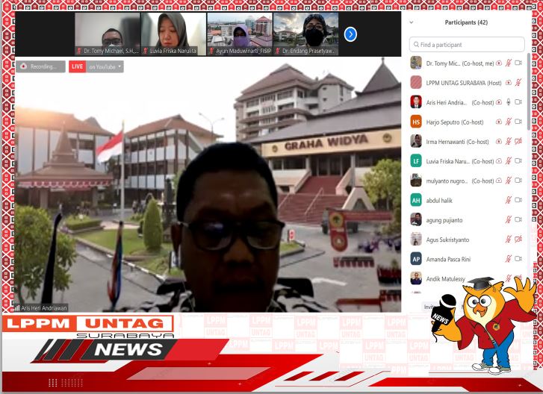This screenshot has height=394, width=543.
Task: Click Agus Sukristyanto's muted microphone icon
Action: [509, 239]
